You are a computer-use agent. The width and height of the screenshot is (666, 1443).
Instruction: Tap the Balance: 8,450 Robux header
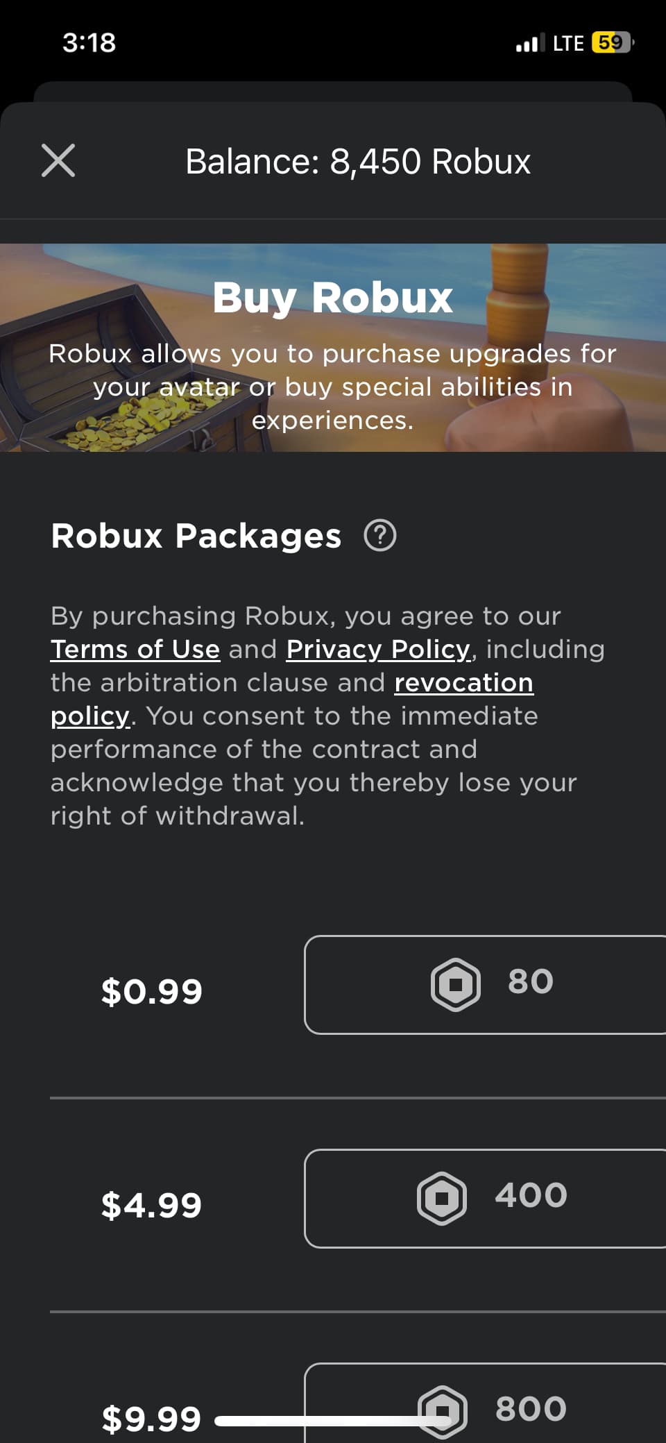[358, 162]
